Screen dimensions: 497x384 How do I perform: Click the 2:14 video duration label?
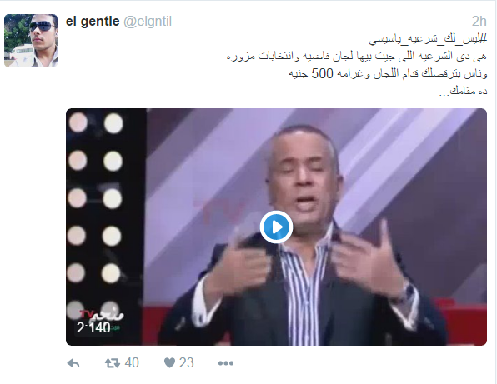pyautogui.click(x=93, y=327)
